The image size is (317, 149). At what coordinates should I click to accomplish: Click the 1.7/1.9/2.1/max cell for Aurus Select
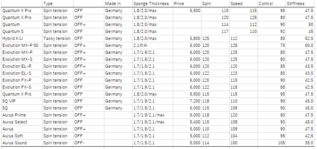153,122
